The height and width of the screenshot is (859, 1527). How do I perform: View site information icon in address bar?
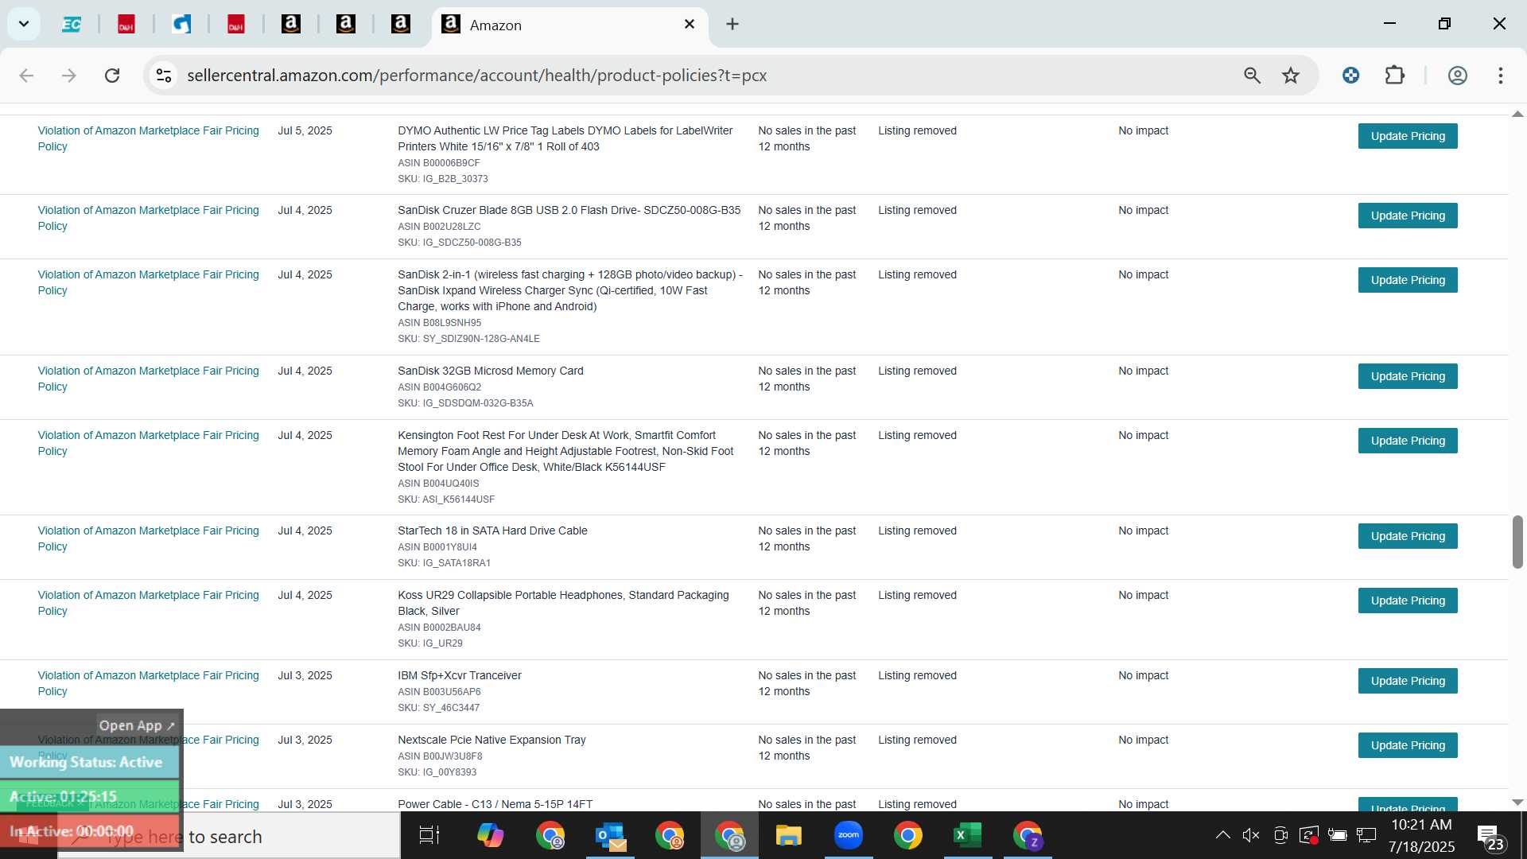[164, 76]
